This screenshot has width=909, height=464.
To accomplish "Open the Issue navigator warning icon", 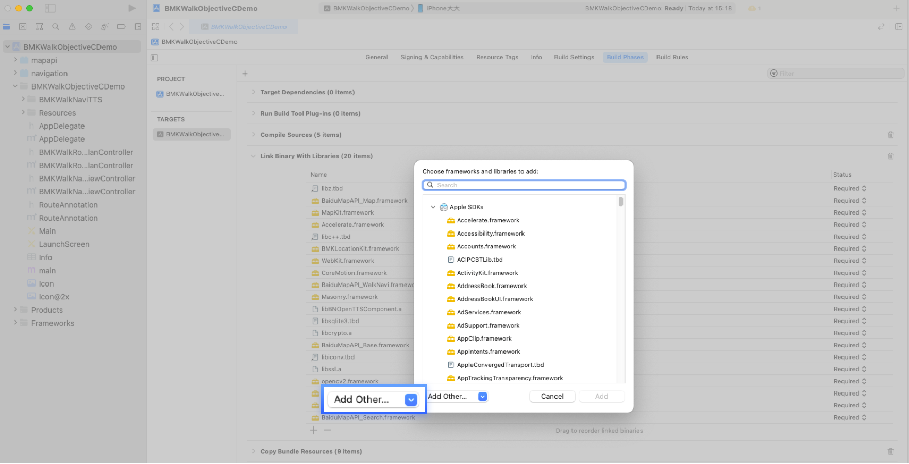I will pyautogui.click(x=72, y=27).
